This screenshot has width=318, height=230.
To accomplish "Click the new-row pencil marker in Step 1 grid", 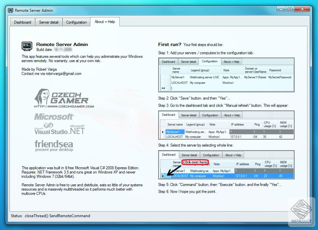I will 162,88.
